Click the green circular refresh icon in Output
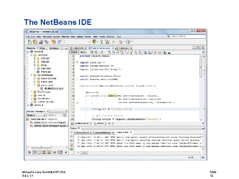The height and width of the screenshot is (179, 239). [x=71, y=149]
